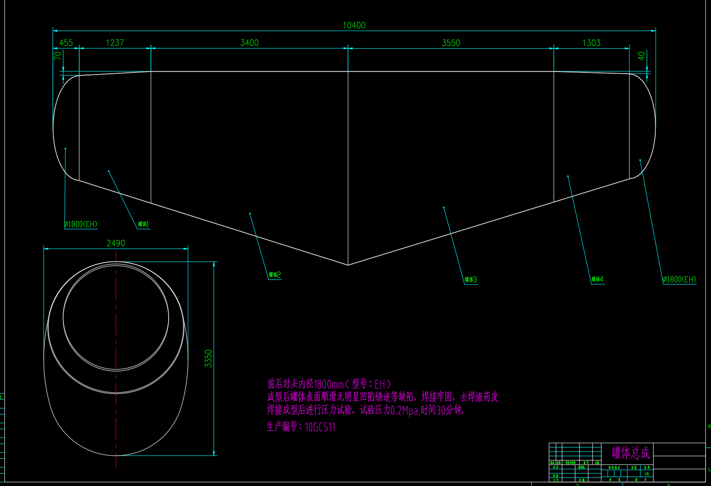Click the 3400 dimension text
Image resolution: width=711 pixels, height=486 pixels.
[249, 43]
